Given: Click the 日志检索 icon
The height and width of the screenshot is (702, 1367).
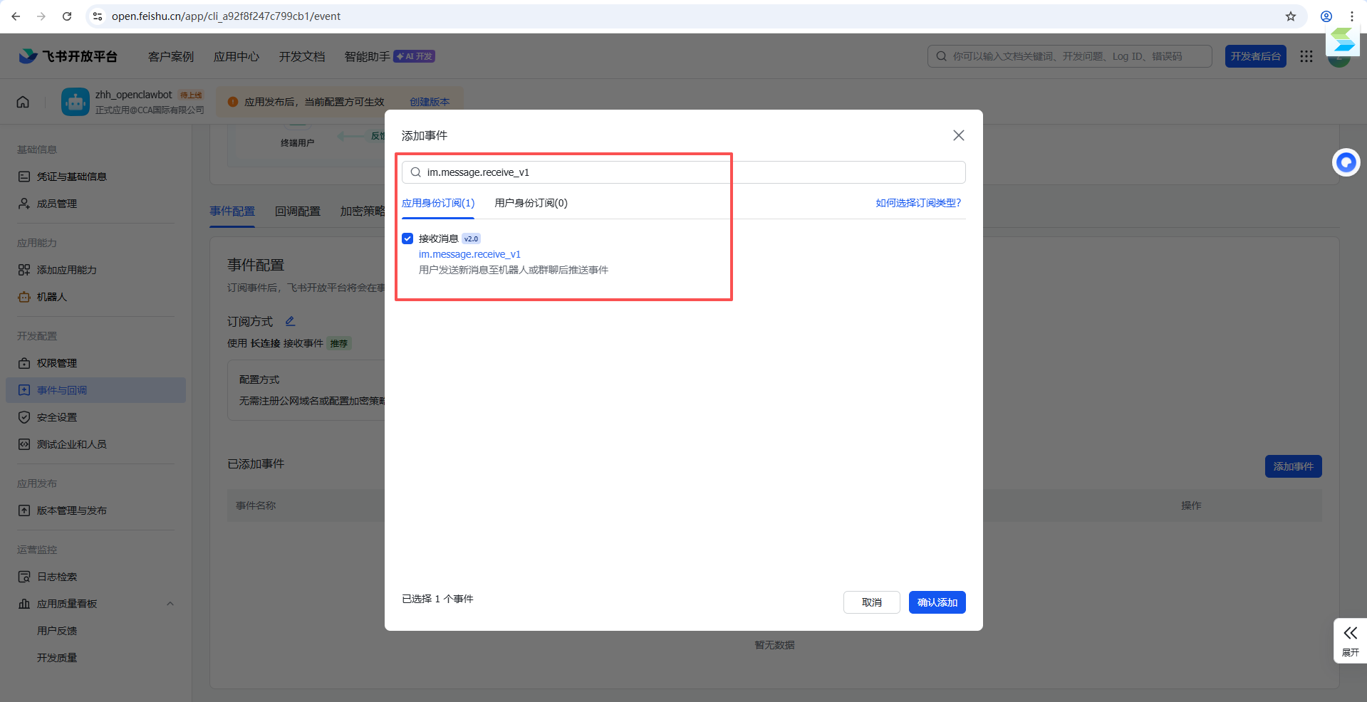Looking at the screenshot, I should [24, 577].
